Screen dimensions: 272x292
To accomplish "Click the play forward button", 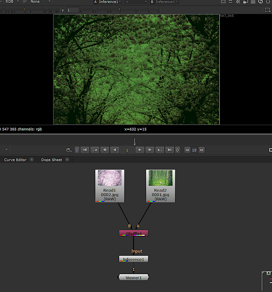I will pyautogui.click(x=140, y=150).
